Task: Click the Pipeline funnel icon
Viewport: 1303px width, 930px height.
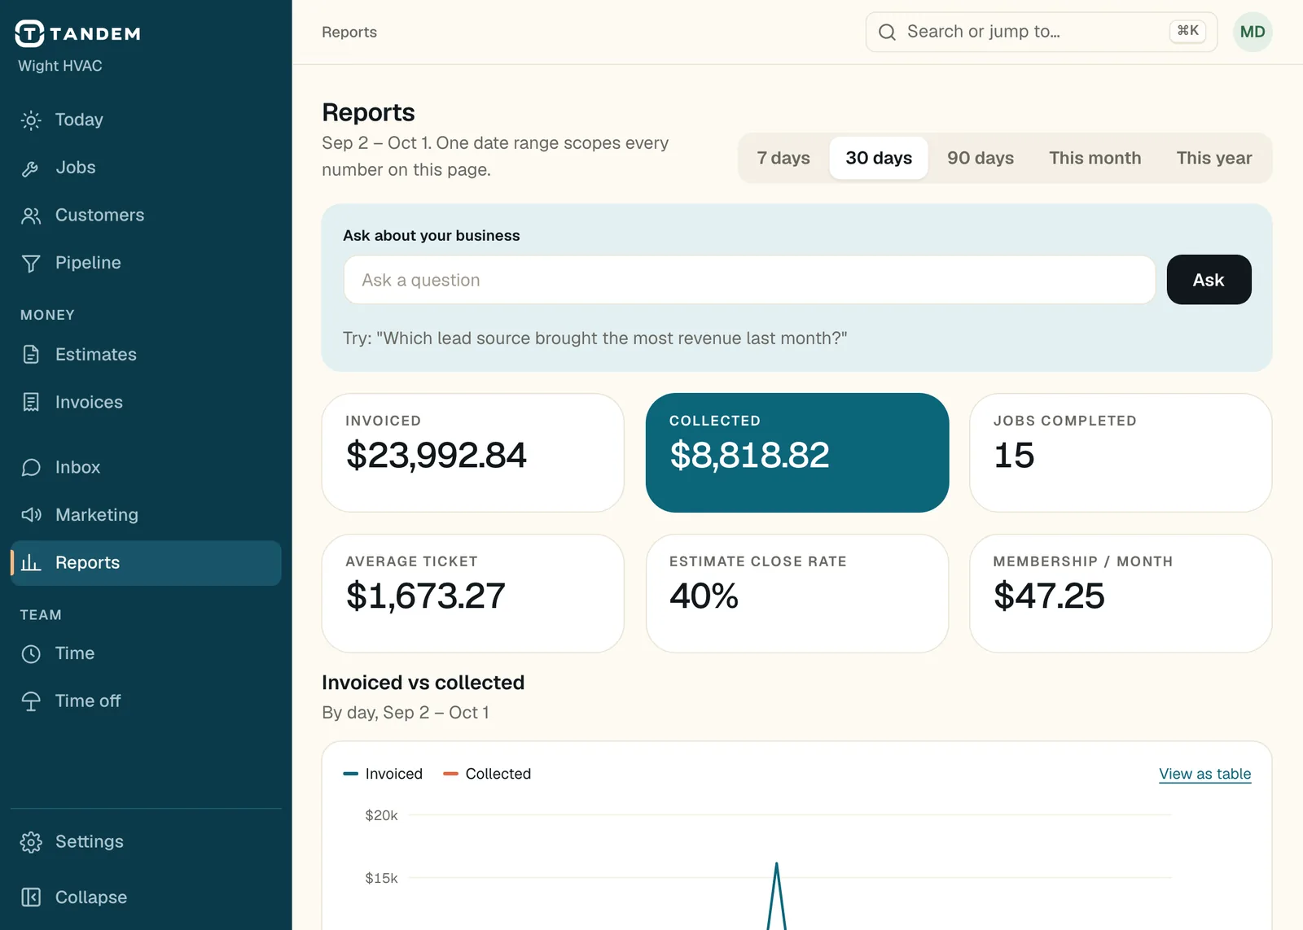Action: coord(31,264)
